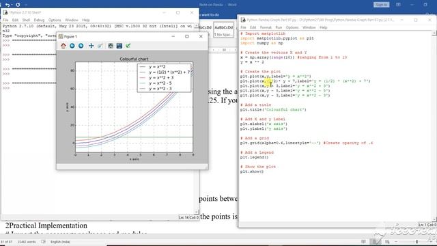The image size is (437, 246).
Task: Open Ribbon Display Options in Word title bar
Action: (x=398, y=5)
